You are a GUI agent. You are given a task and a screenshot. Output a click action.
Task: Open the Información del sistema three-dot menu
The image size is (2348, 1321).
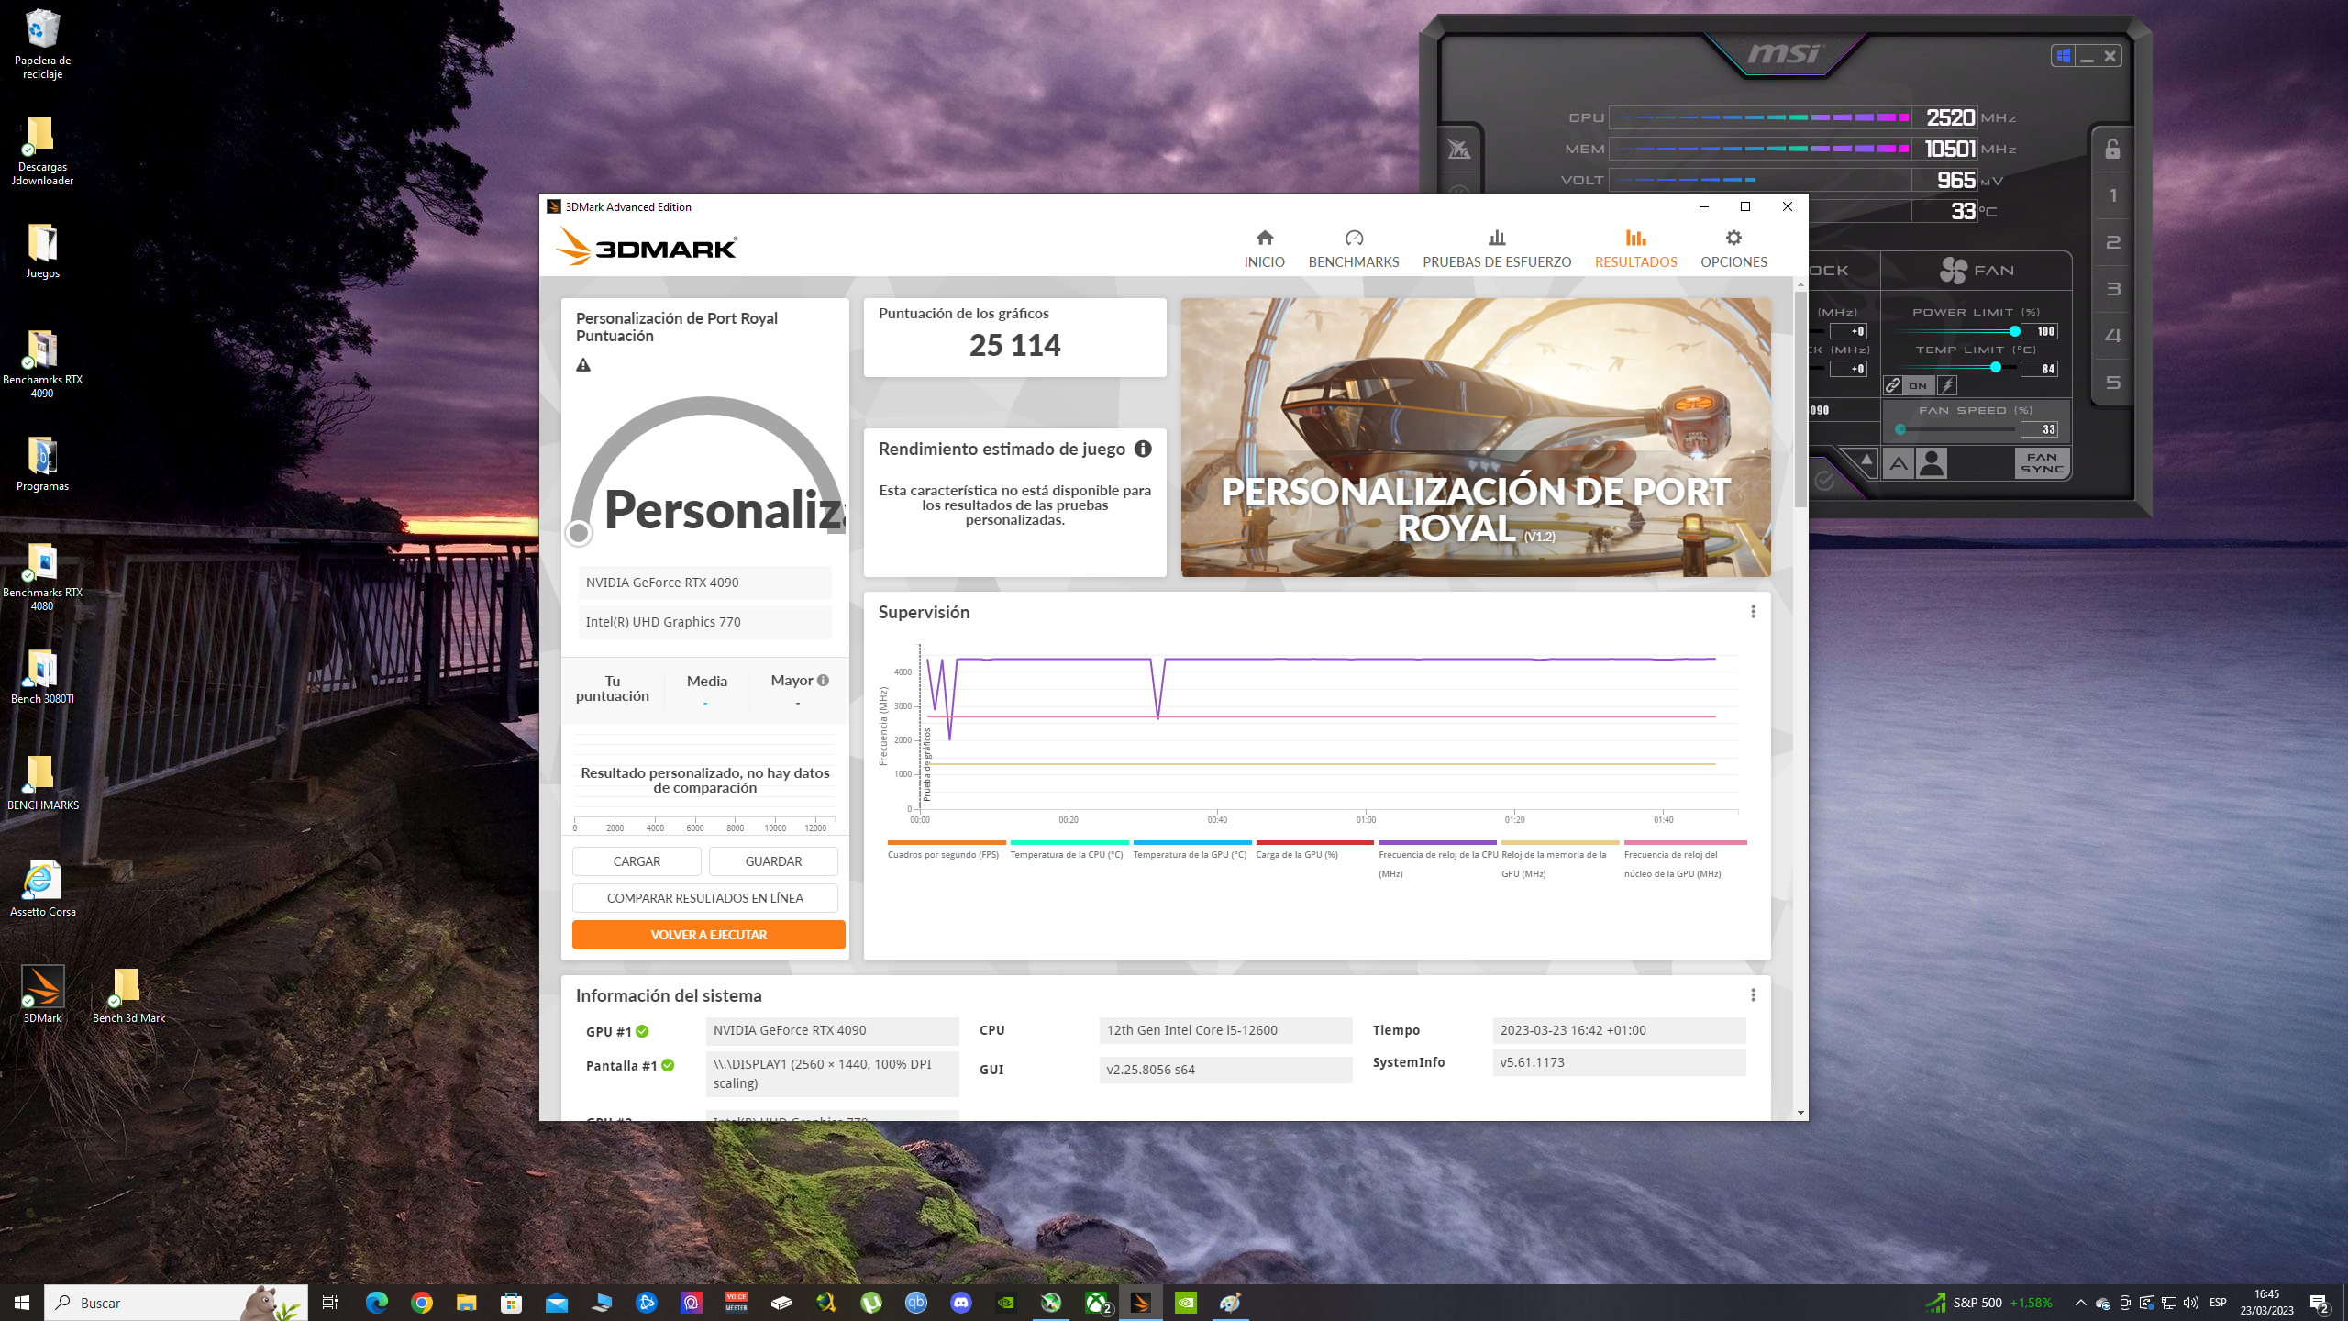[1753, 995]
